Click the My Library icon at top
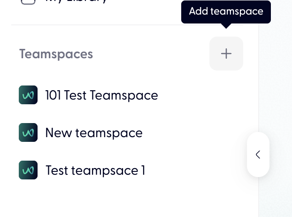The image size is (292, 217). click(x=28, y=1)
